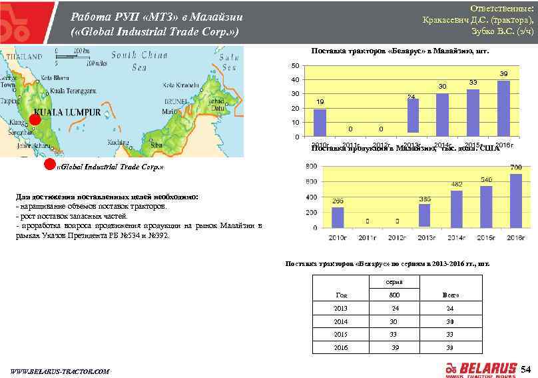
Task: Click the legend text «Global Industrial Trade Corp.» below the map
Action: (x=111, y=167)
